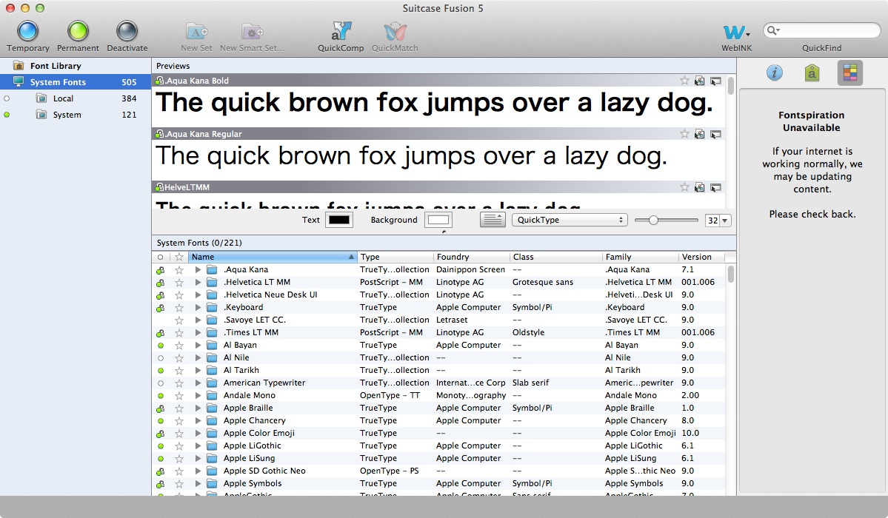Select System Fonts library
This screenshot has width=888, height=518.
point(76,82)
